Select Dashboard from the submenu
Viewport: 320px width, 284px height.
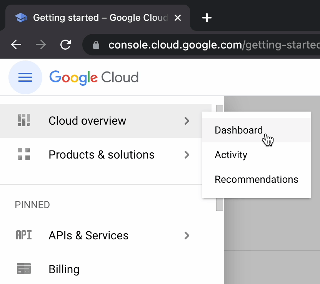[x=238, y=130]
